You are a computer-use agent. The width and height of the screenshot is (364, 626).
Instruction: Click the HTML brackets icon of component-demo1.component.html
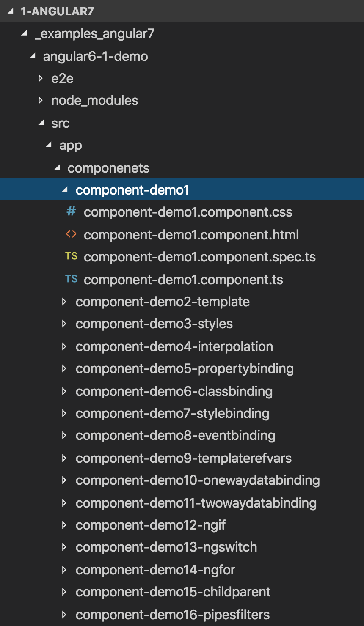[71, 234]
